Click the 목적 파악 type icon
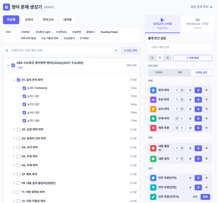 153,90
